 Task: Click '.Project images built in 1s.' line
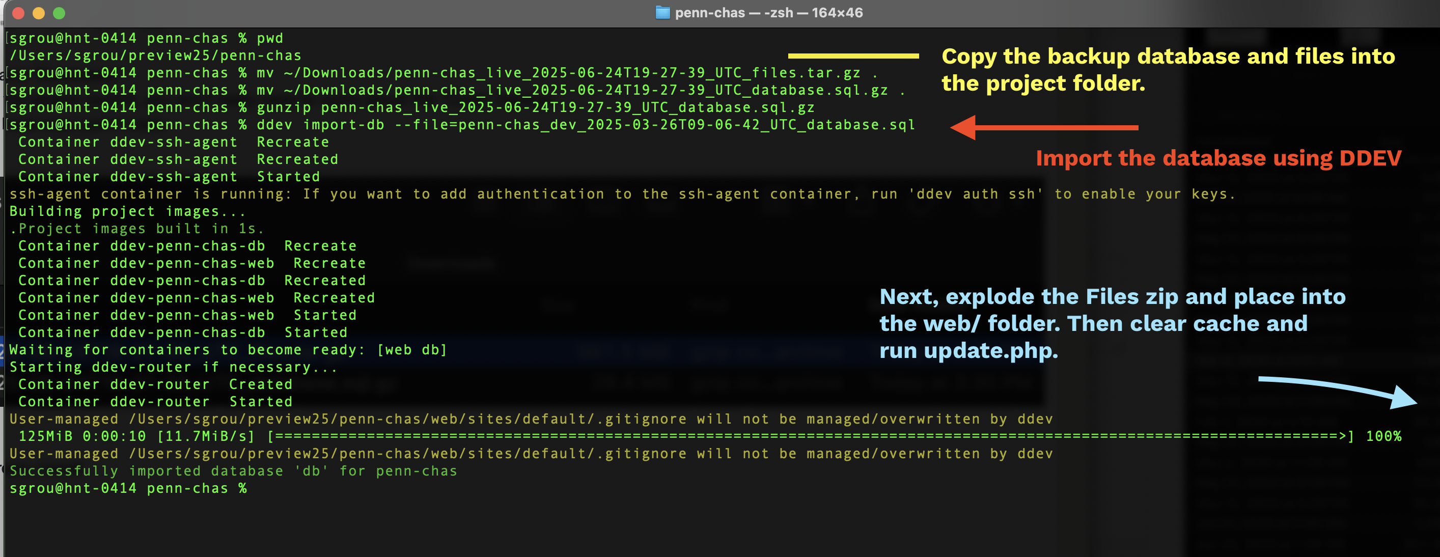point(137,229)
